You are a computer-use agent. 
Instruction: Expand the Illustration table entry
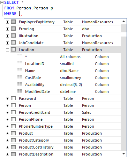click(7, 36)
